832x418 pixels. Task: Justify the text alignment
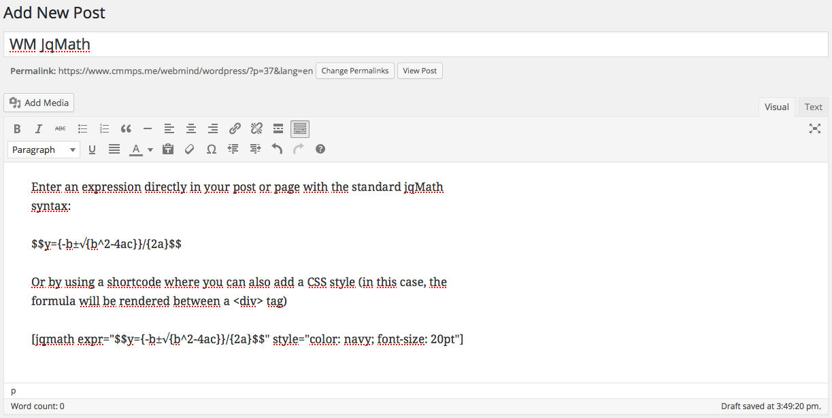coord(114,149)
